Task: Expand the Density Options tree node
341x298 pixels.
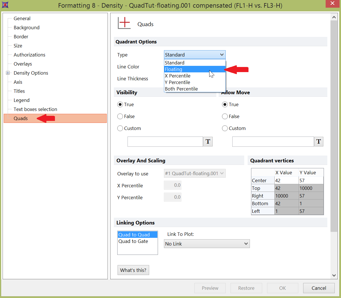Action: point(8,73)
